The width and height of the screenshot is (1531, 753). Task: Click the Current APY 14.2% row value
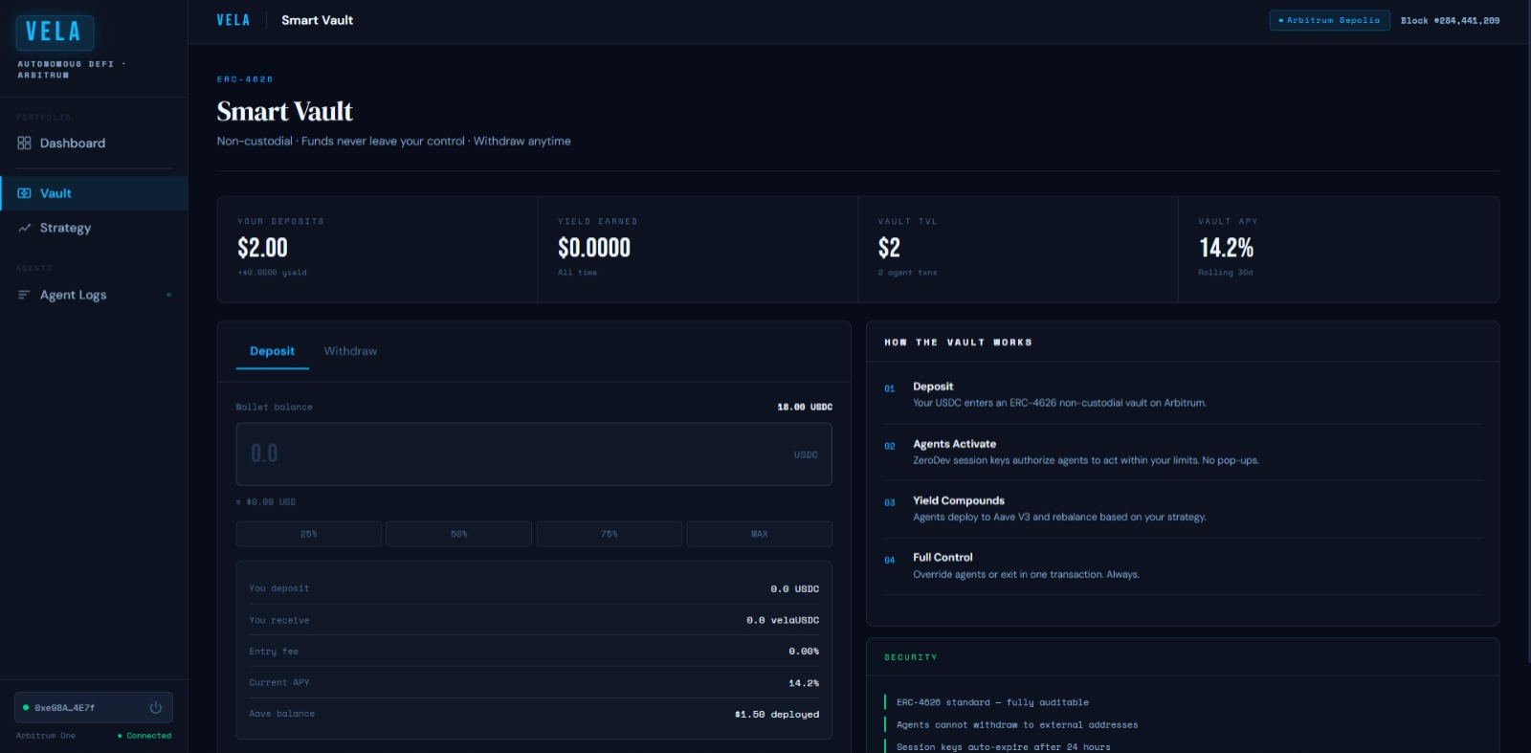tap(804, 683)
